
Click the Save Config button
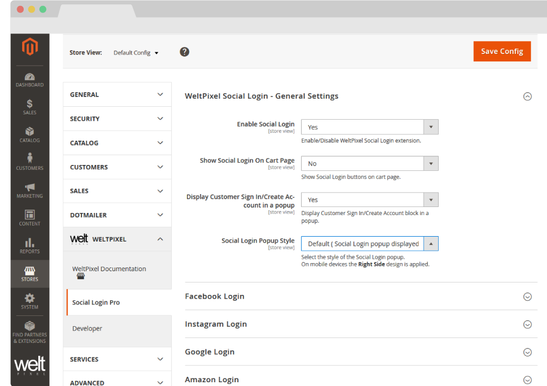(x=502, y=51)
